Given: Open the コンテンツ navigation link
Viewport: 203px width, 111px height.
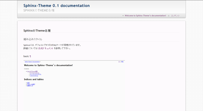Looking at the screenshot, I should pos(175,16).
